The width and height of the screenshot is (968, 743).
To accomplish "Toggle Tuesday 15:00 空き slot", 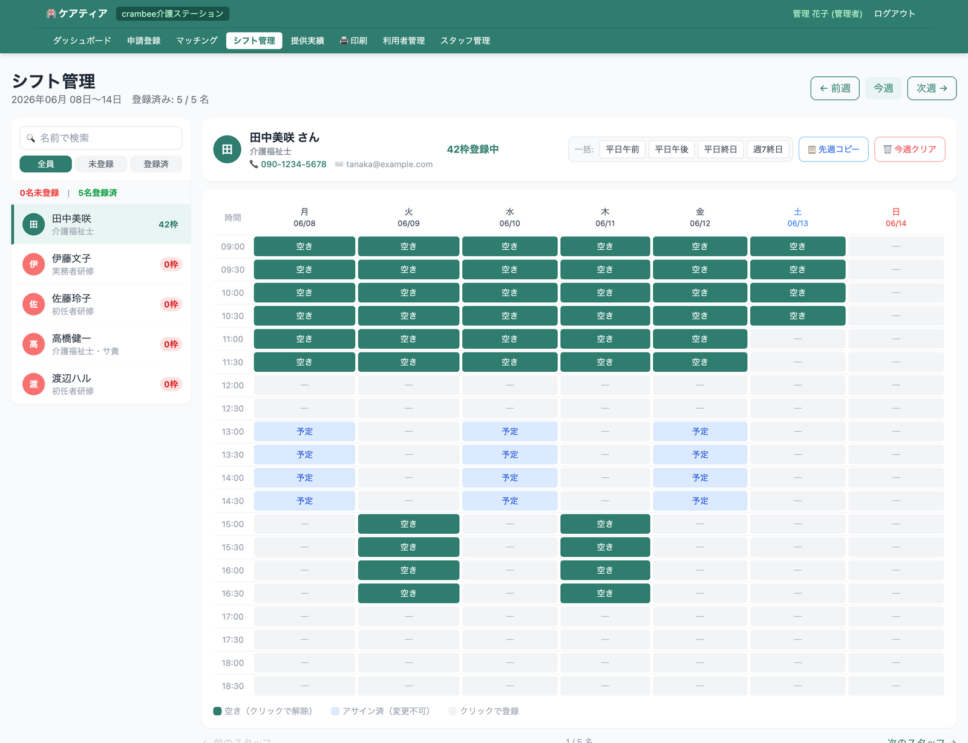I will point(408,524).
